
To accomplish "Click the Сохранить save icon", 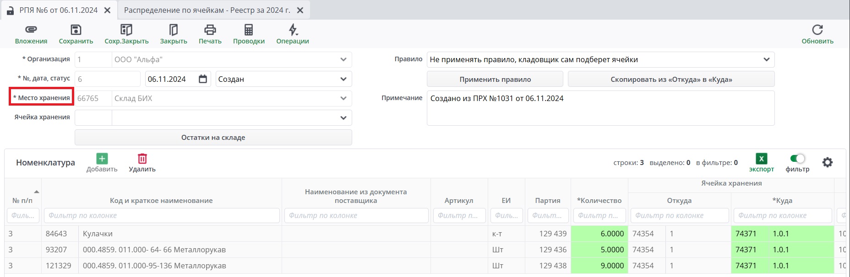I will click(76, 30).
